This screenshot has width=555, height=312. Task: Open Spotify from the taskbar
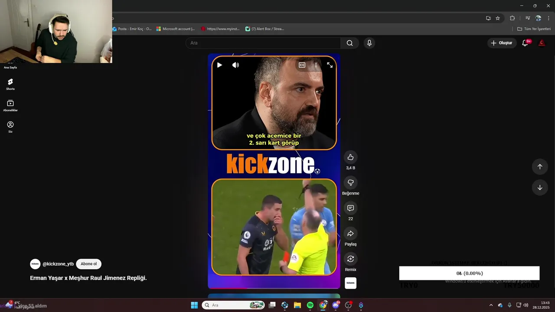(x=310, y=305)
